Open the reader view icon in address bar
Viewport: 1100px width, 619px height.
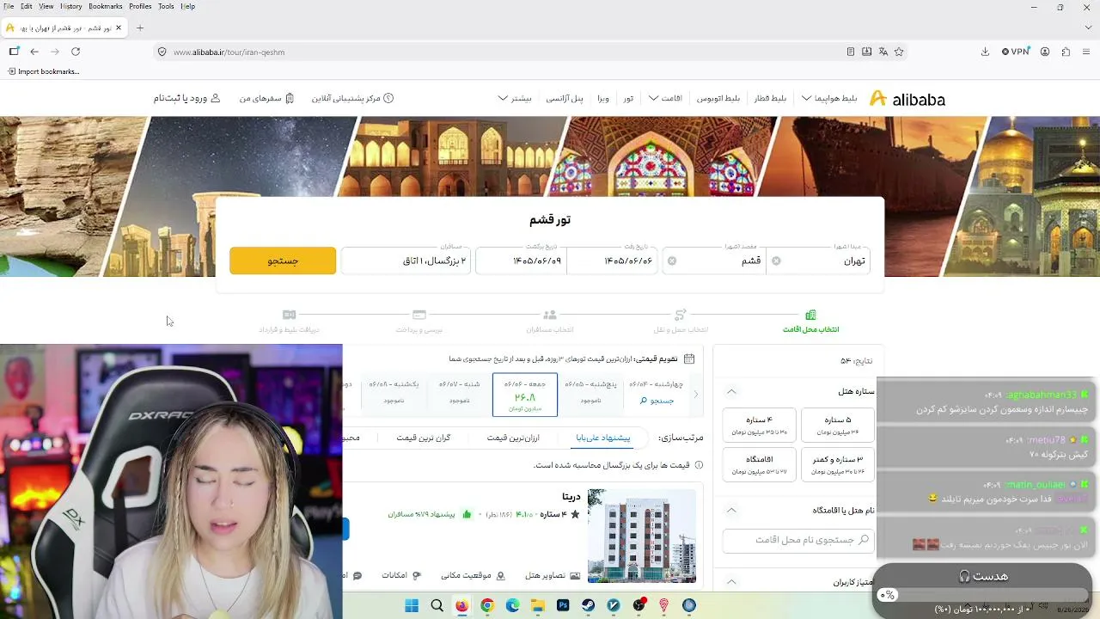(x=851, y=52)
